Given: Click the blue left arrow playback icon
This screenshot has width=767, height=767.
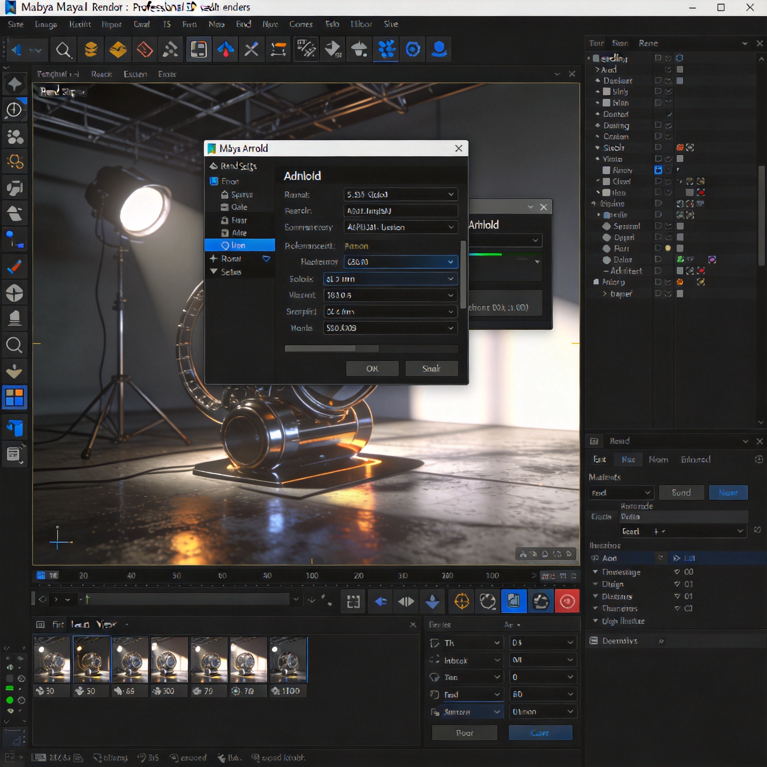Looking at the screenshot, I should tap(381, 601).
